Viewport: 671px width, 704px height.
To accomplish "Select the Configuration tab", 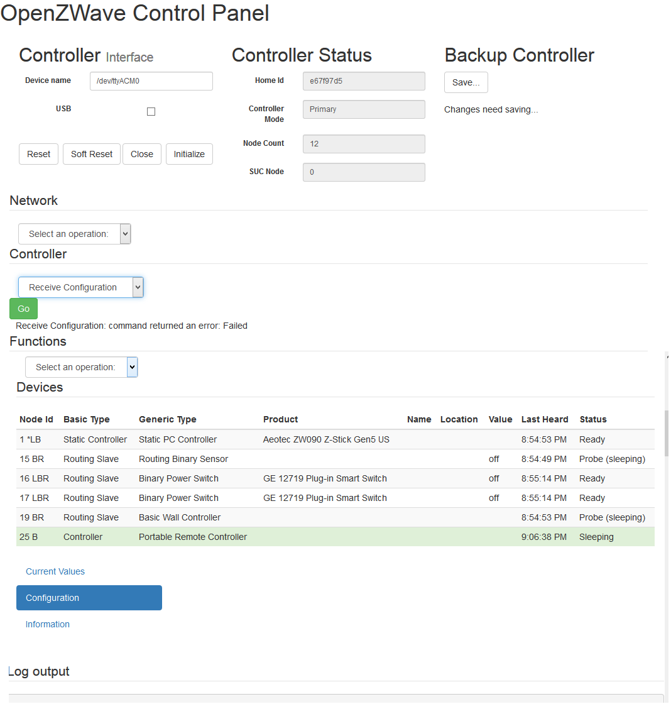I will (x=89, y=598).
